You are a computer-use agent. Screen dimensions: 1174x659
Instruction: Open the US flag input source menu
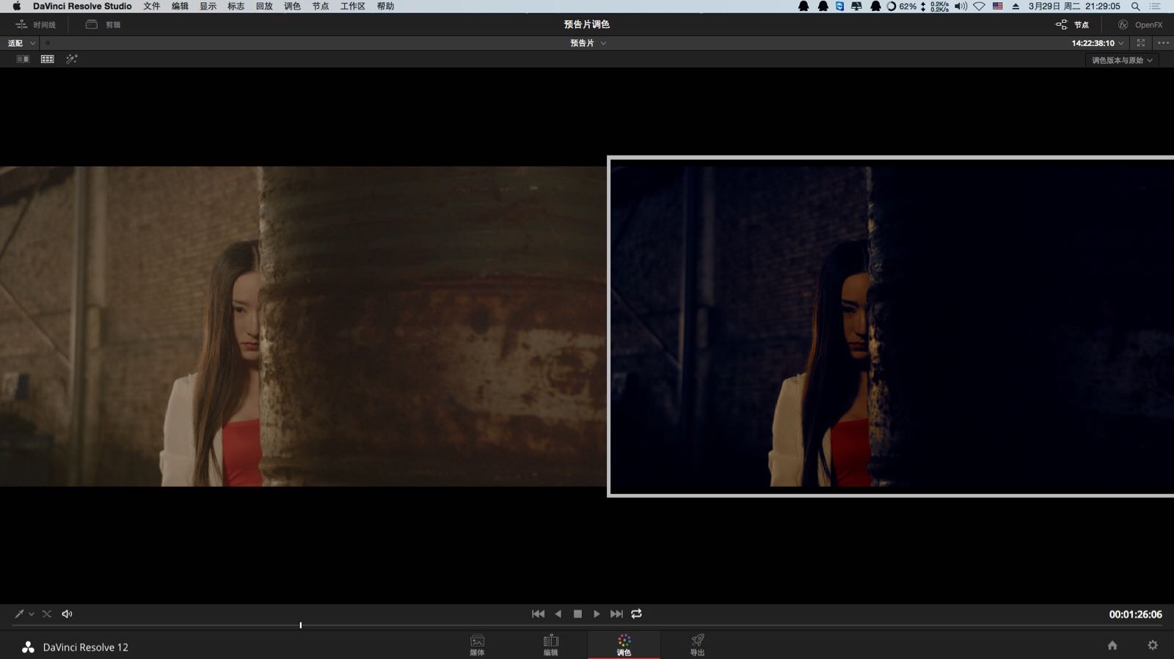pyautogui.click(x=998, y=6)
